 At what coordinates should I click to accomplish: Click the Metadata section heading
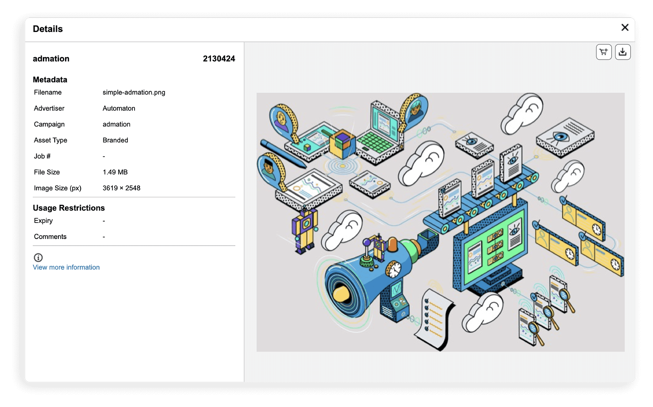pos(50,80)
